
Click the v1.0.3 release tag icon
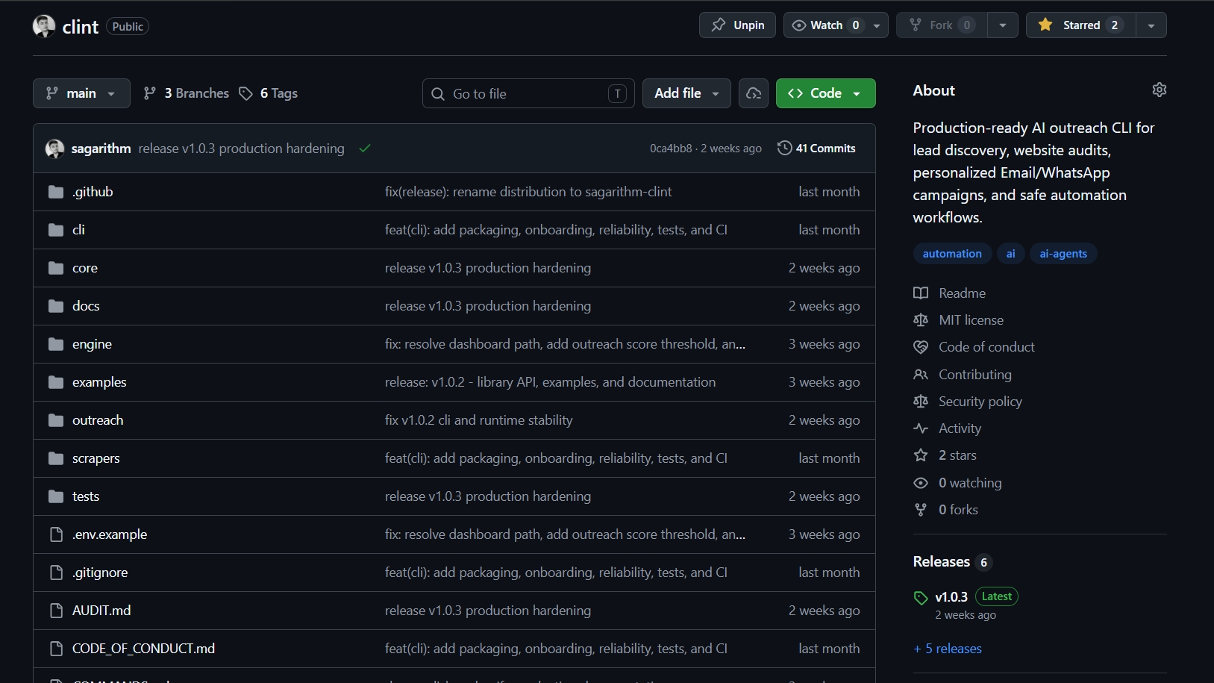coord(921,598)
